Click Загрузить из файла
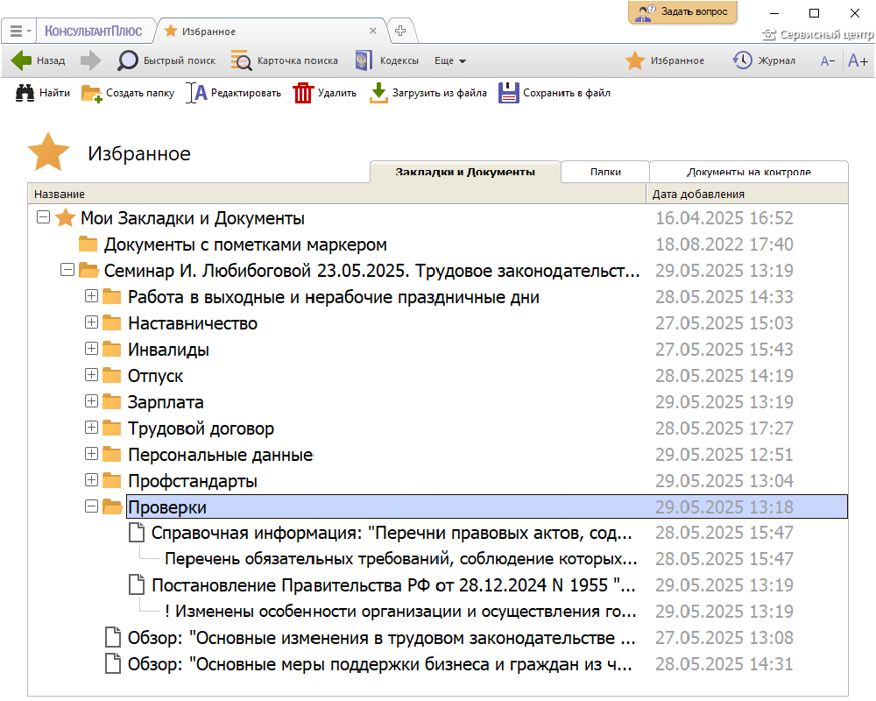The image size is (876, 701). 428,93
